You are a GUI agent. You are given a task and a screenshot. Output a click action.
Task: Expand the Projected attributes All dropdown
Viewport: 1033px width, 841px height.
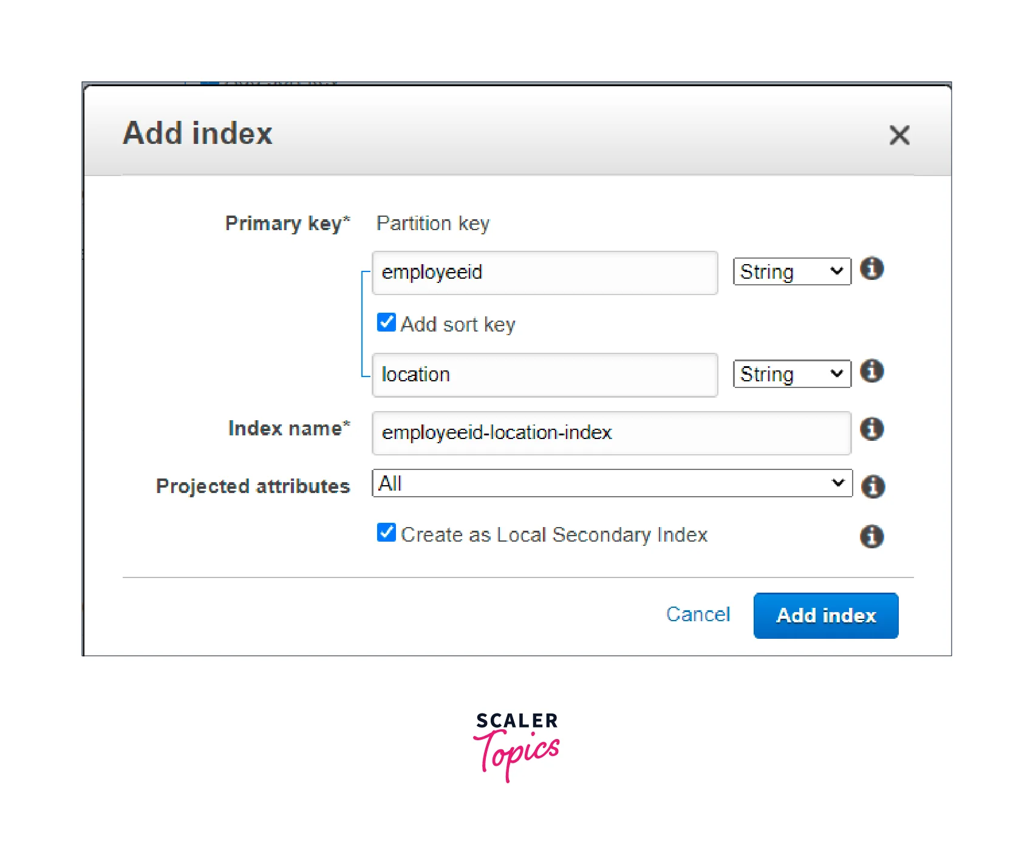click(x=612, y=483)
